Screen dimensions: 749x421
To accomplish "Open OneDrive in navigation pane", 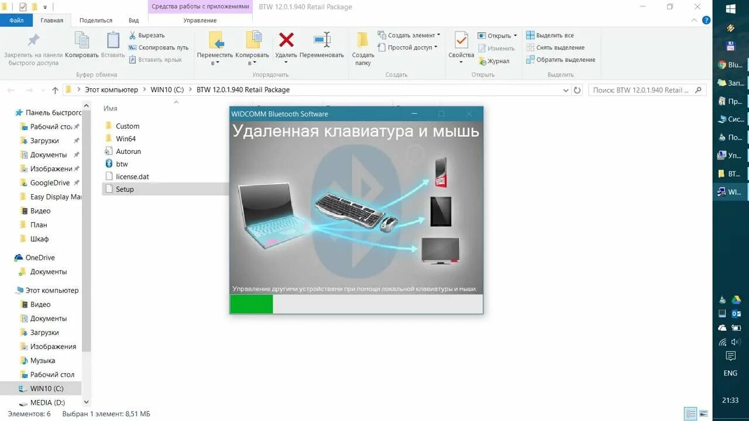I will click(40, 258).
